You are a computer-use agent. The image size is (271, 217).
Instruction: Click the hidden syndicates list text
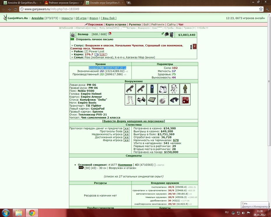click(133, 176)
